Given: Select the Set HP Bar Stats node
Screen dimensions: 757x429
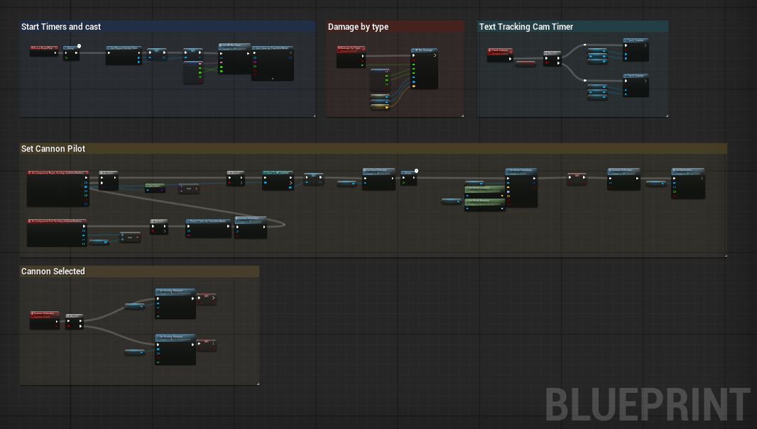Looking at the screenshot, I should pos(234,58).
